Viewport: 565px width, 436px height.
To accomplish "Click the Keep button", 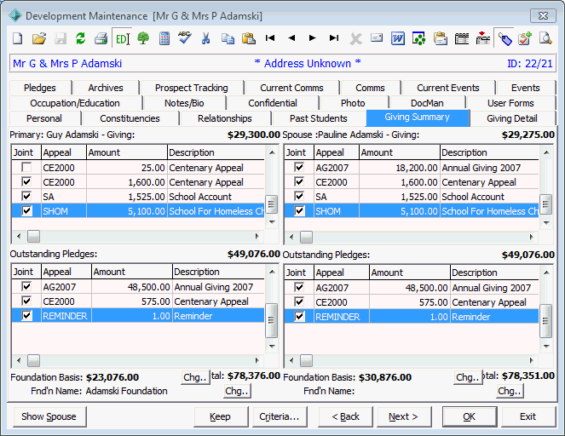I will [220, 416].
